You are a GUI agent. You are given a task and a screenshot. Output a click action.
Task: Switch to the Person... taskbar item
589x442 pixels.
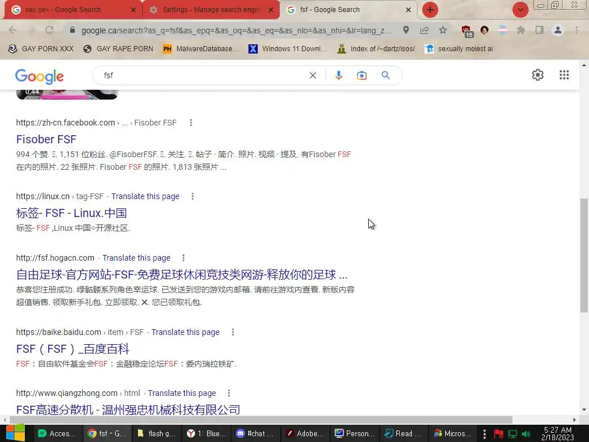pos(354,433)
